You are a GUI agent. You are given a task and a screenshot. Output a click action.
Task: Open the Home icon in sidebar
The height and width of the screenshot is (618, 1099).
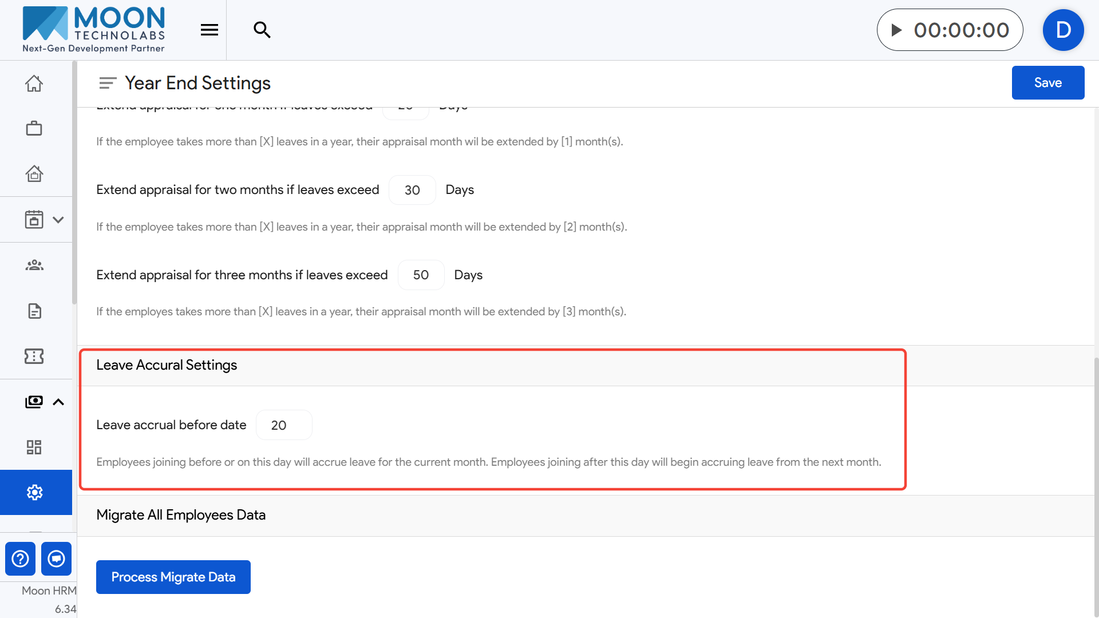click(34, 84)
